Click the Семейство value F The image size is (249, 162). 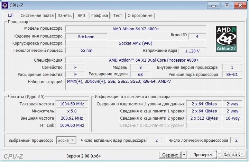[x=75, y=68]
